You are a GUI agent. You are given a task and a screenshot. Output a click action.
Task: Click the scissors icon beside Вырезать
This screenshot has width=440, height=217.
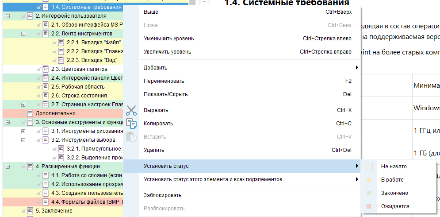coord(131,110)
